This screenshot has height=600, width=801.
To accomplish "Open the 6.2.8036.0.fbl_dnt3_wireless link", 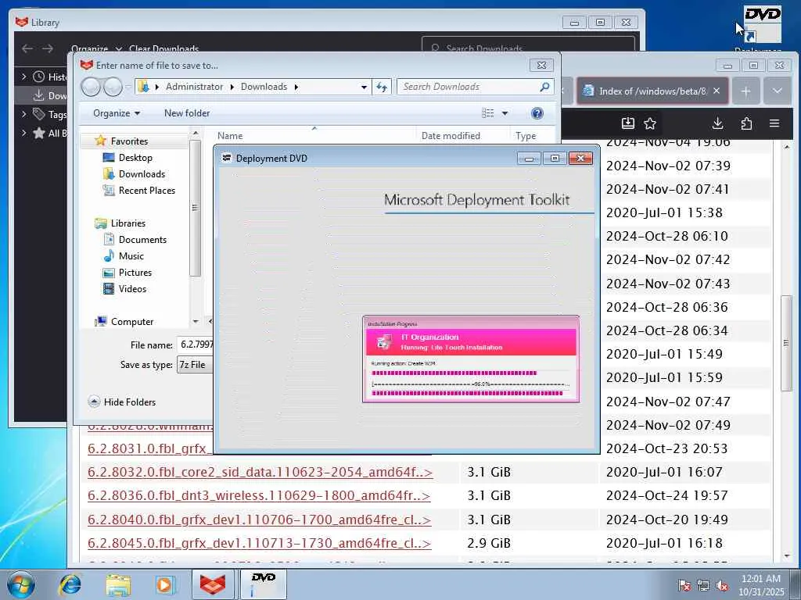I will (x=259, y=495).
